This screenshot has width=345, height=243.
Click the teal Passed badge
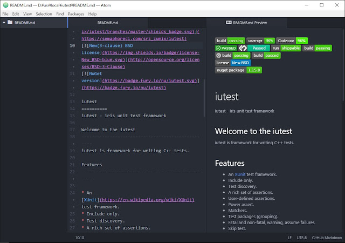(x=254, y=48)
